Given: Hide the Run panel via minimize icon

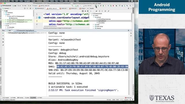Looking at the screenshot, I should coord(131,30).
